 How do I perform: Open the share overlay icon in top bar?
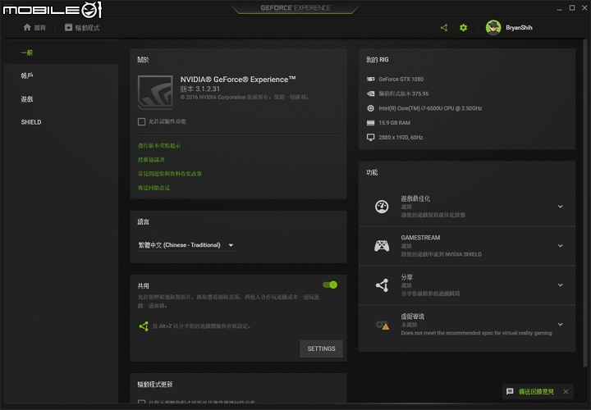(x=444, y=28)
